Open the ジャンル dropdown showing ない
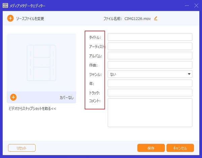202x158 pixels. tap(150, 74)
